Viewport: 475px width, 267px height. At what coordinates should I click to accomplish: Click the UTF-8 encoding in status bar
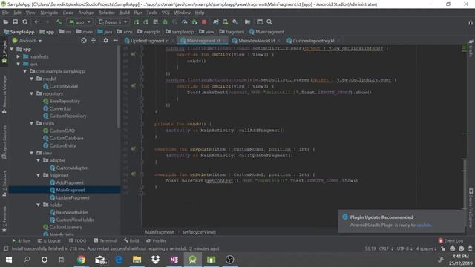(x=405, y=248)
